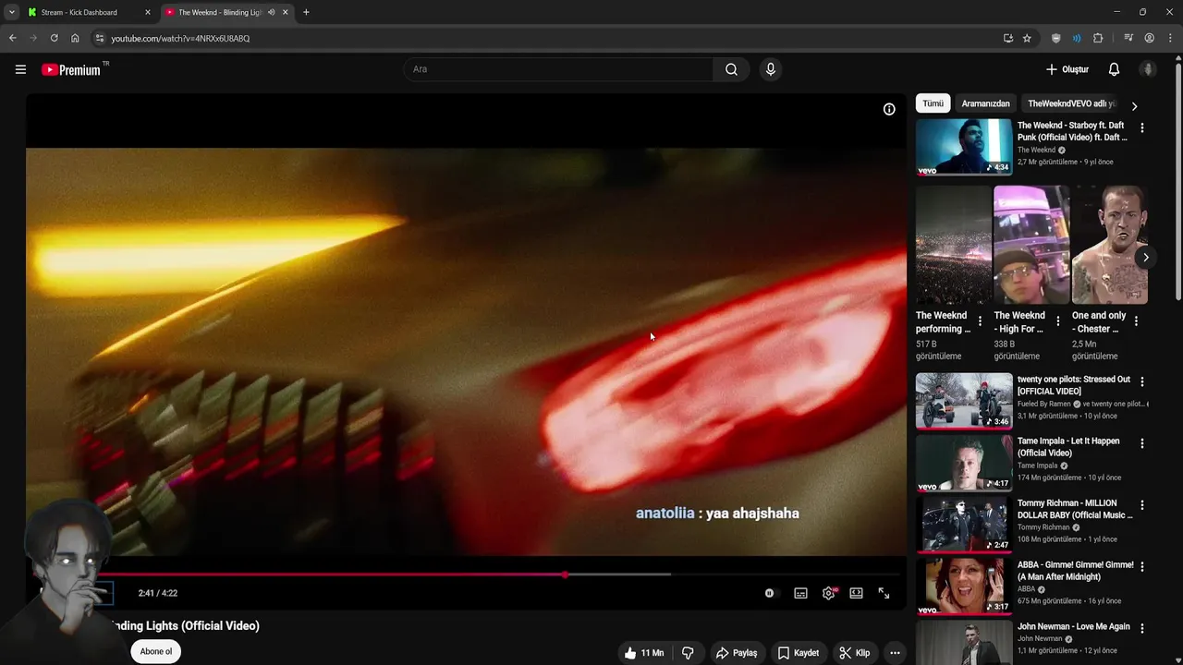
Task: Select the Aramanızdan filter chip
Action: [985, 103]
